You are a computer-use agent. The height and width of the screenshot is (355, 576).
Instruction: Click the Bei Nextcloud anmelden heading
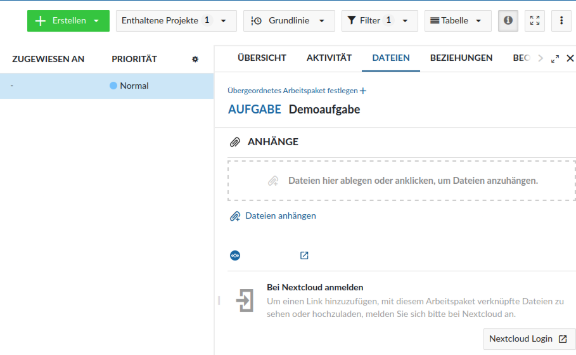315,287
